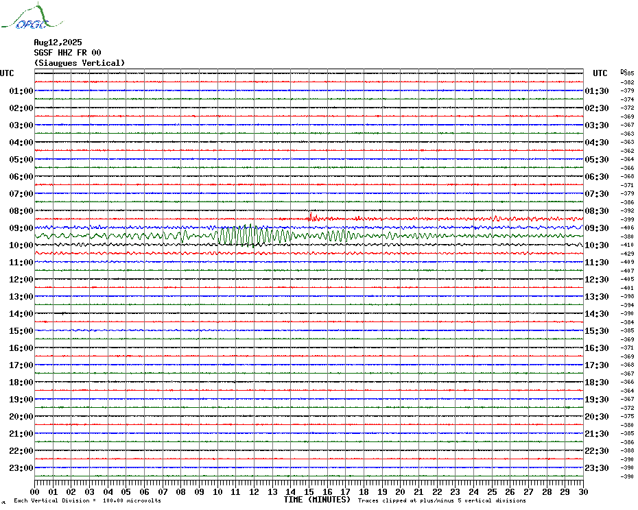Image resolution: width=638 pixels, height=510 pixels.
Task: Click the 08:00 hour label
Action: pos(21,211)
